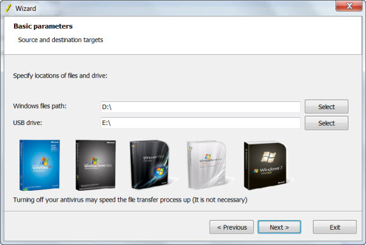The width and height of the screenshot is (366, 245).
Task: Click the "Wizard" window title text
Action: [x=26, y=9]
